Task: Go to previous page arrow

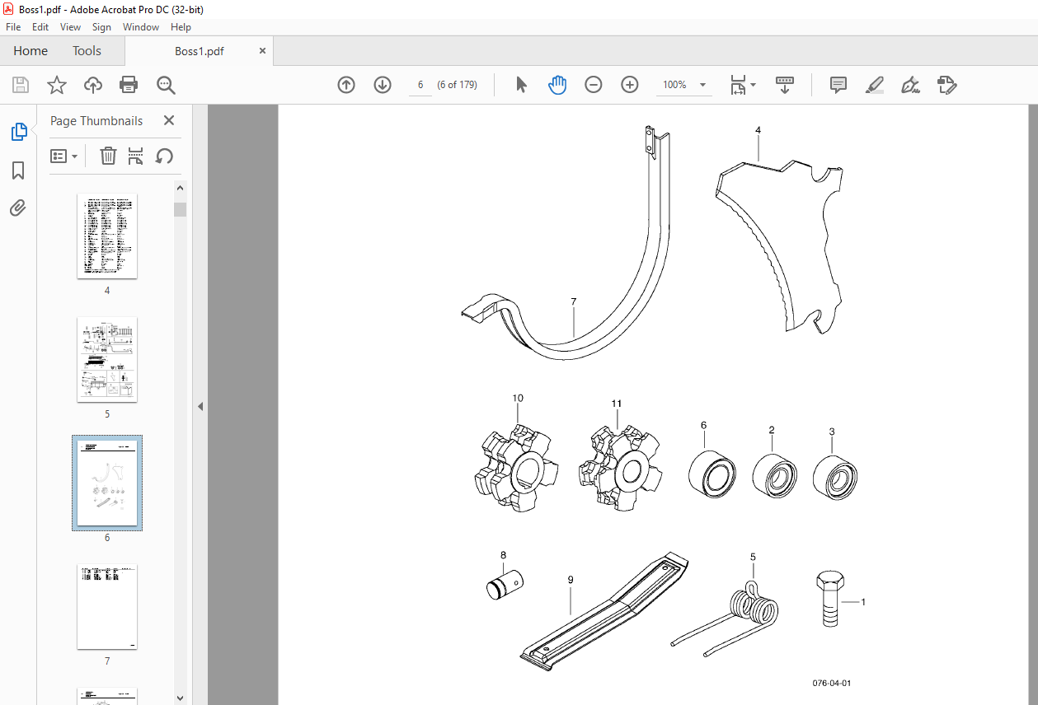Action: [346, 85]
